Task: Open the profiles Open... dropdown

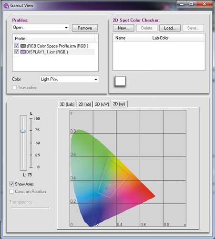Action: tap(41, 28)
